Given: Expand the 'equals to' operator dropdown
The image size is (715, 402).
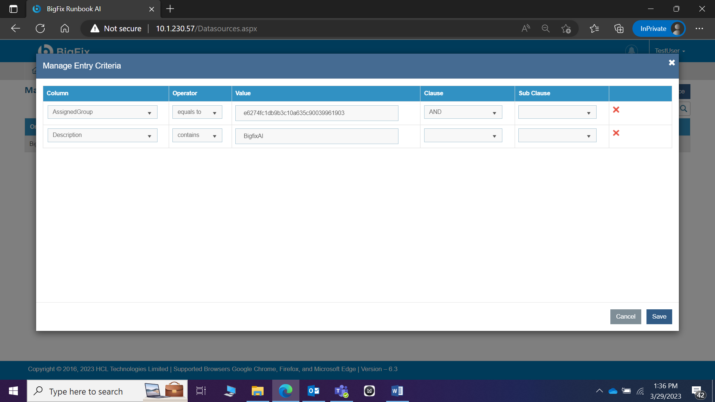Looking at the screenshot, I should pyautogui.click(x=197, y=112).
